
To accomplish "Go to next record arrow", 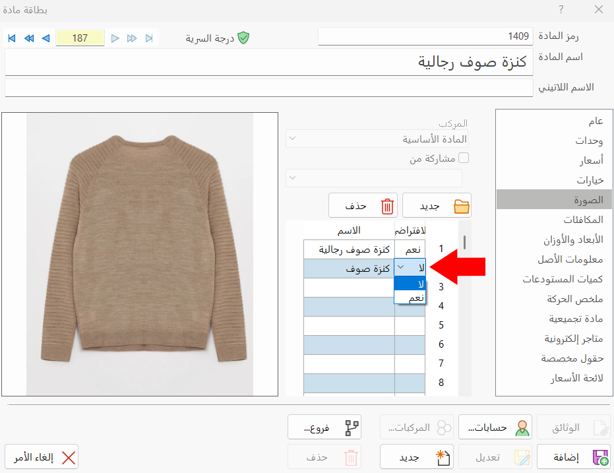I will click(115, 38).
